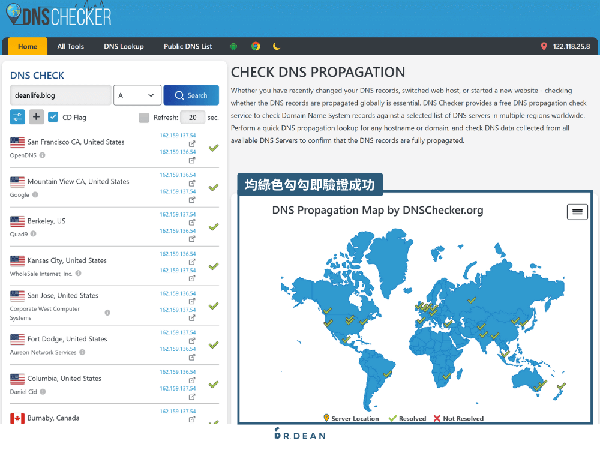
Task: Click the DR.DEAN footer link
Action: (x=300, y=435)
